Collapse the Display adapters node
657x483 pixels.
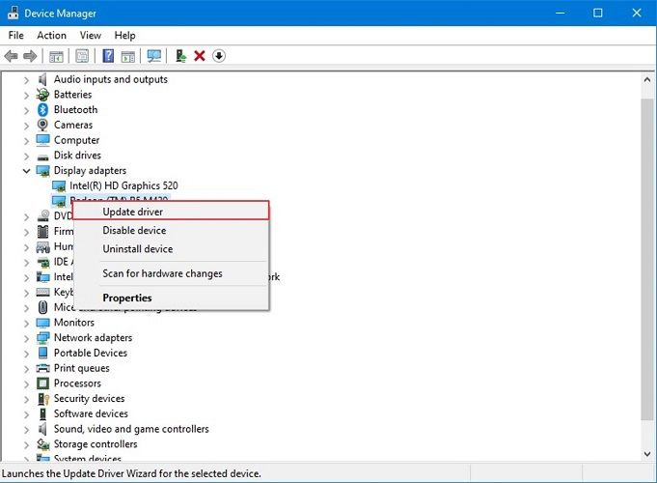(x=26, y=171)
